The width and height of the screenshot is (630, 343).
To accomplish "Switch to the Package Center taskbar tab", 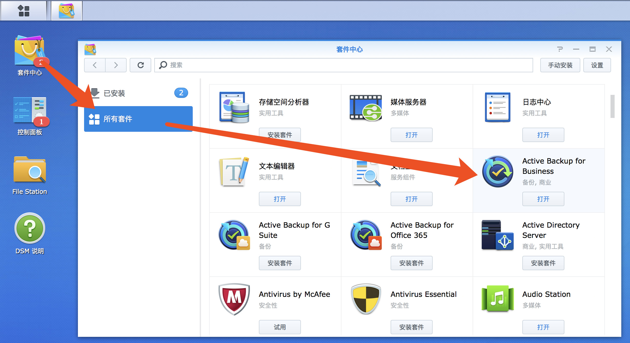I will click(66, 10).
